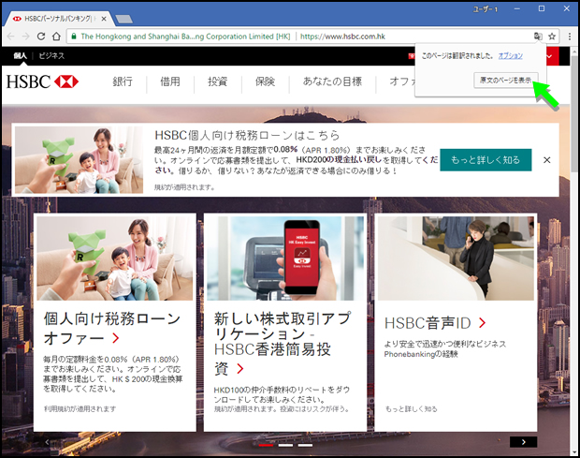Click the banner family photo thumbnail
This screenshot has width=580, height=458.
click(x=79, y=160)
